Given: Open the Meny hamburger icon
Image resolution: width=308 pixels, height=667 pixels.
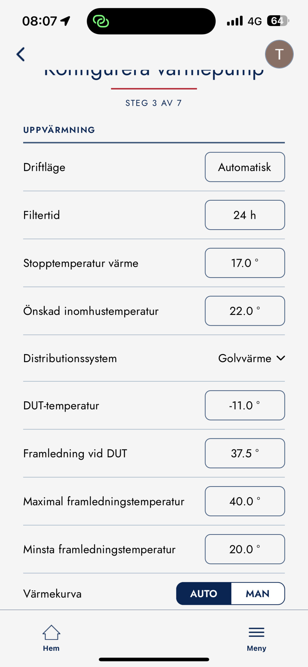Looking at the screenshot, I should pyautogui.click(x=257, y=638).
